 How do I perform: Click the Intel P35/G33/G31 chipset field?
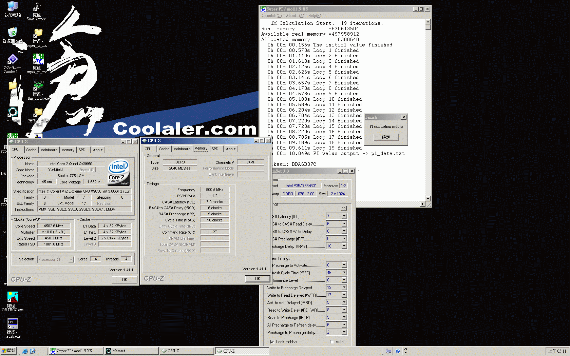[301, 186]
